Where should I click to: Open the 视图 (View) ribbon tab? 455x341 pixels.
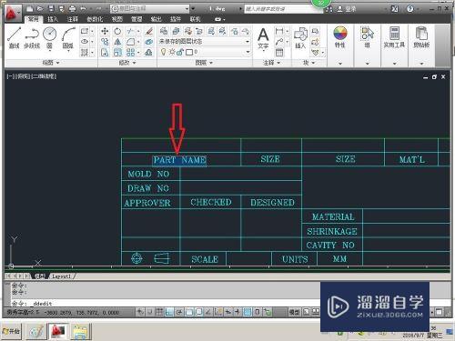tap(117, 19)
